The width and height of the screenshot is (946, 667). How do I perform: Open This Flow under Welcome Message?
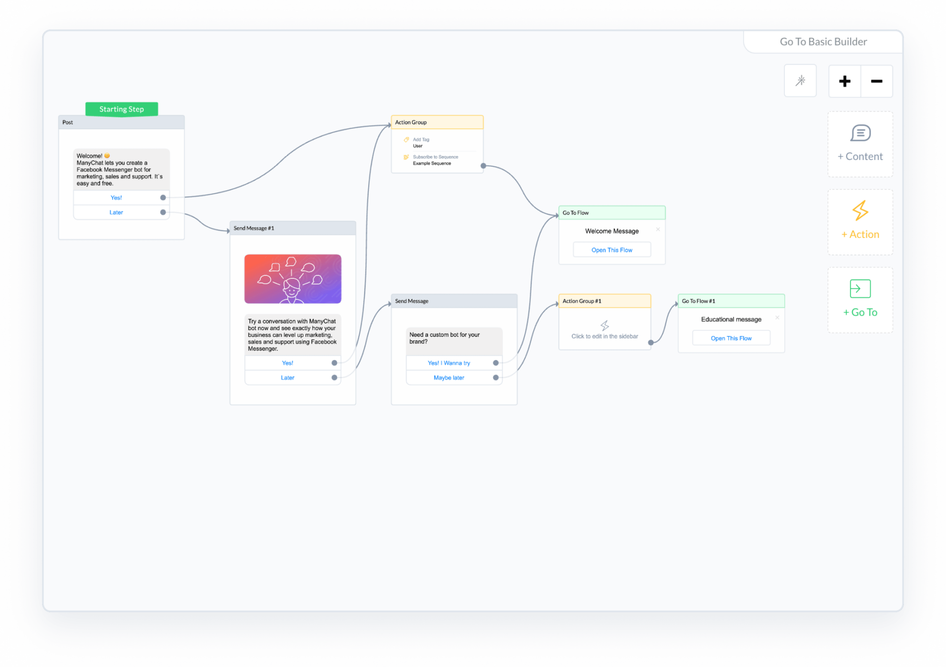coord(611,250)
